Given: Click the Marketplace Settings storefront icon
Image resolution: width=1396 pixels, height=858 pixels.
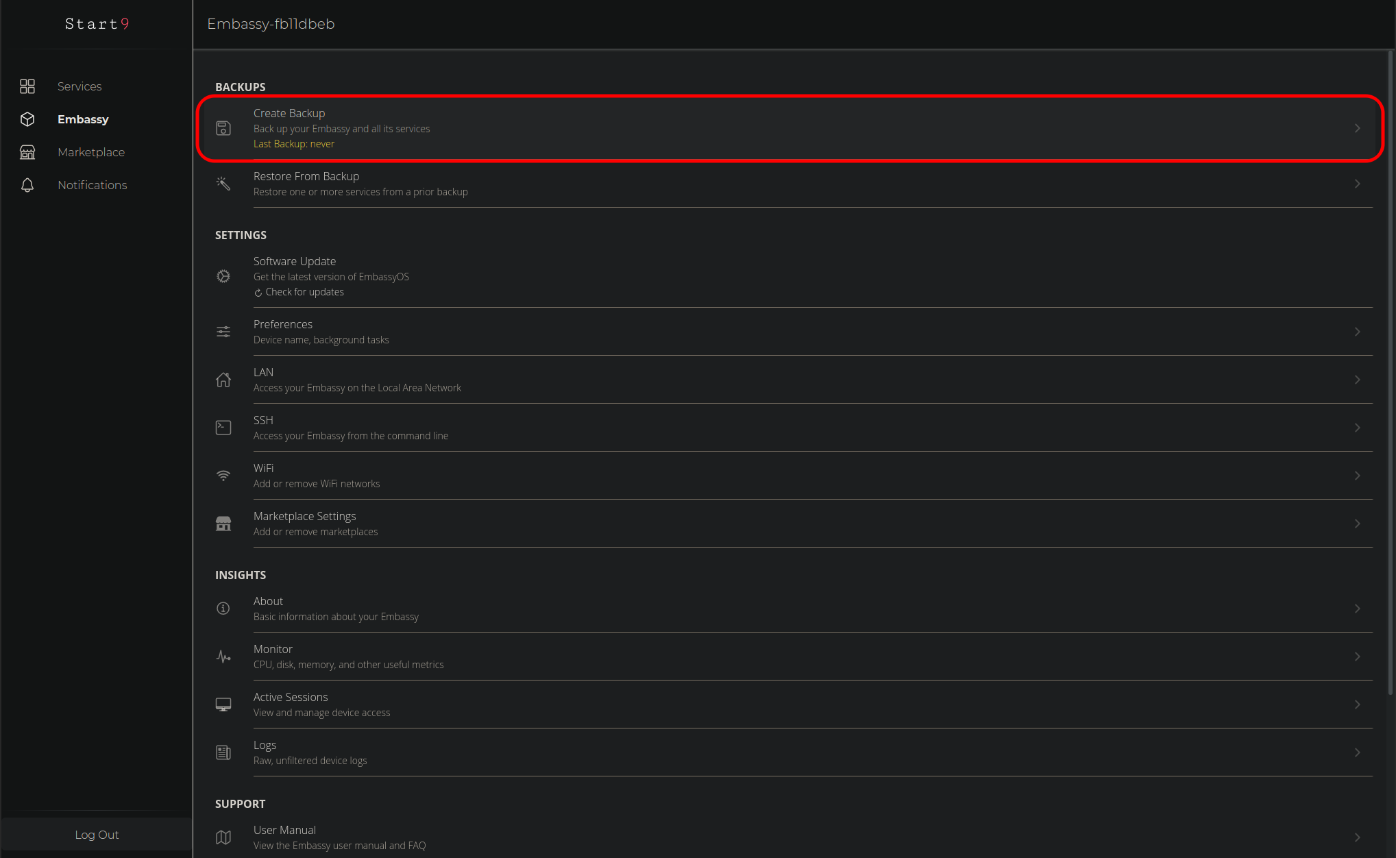Looking at the screenshot, I should [223, 524].
